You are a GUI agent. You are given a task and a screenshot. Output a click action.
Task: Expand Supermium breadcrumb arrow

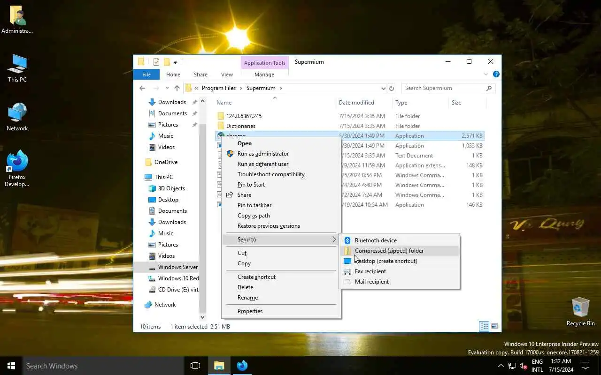click(x=281, y=88)
